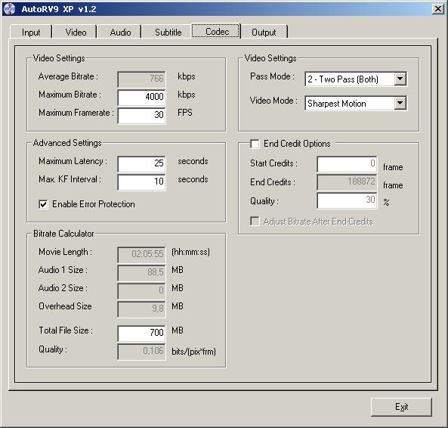Click the Video Mode box showing Sharpest Motion

(355, 103)
